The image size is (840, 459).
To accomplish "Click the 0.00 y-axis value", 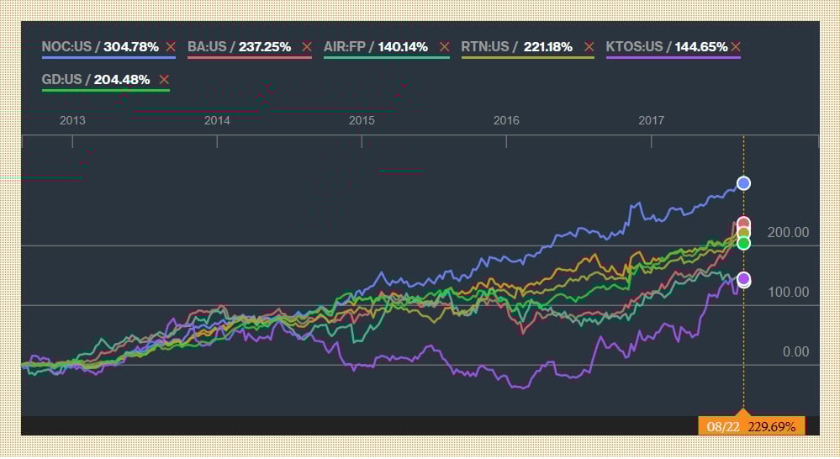I will (795, 352).
